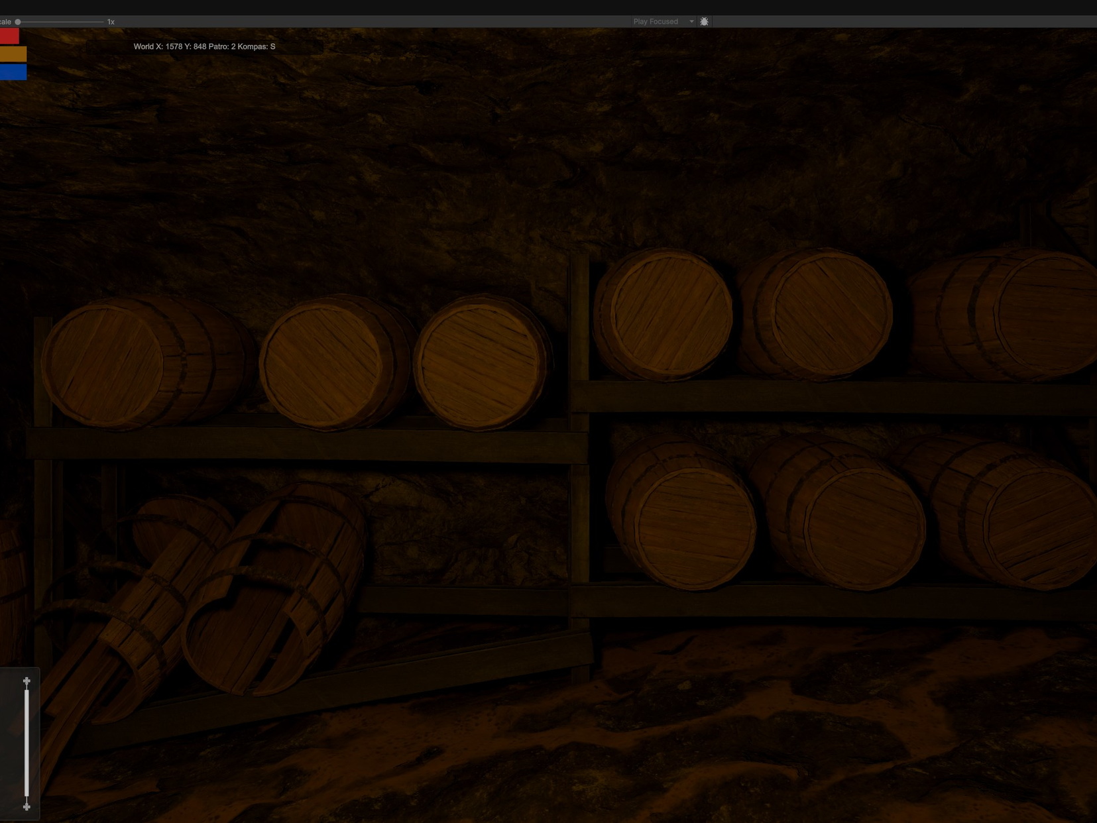Click the ornament atop the vertical scrollbar
The image size is (1097, 823).
[27, 681]
